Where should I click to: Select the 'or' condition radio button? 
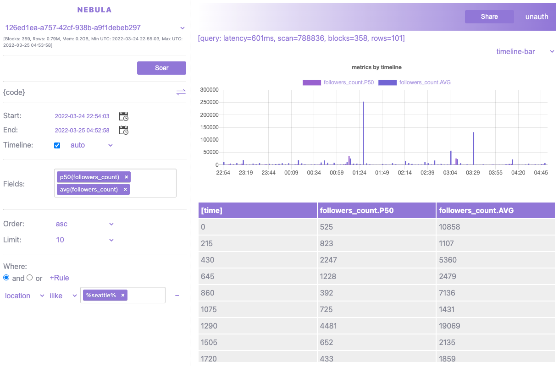tap(29, 277)
